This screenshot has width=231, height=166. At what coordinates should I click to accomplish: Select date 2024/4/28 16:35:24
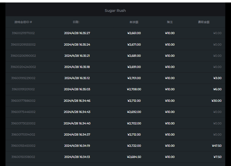click(x=77, y=44)
